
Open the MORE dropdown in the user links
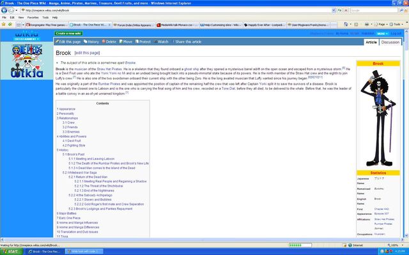pyautogui.click(x=382, y=34)
